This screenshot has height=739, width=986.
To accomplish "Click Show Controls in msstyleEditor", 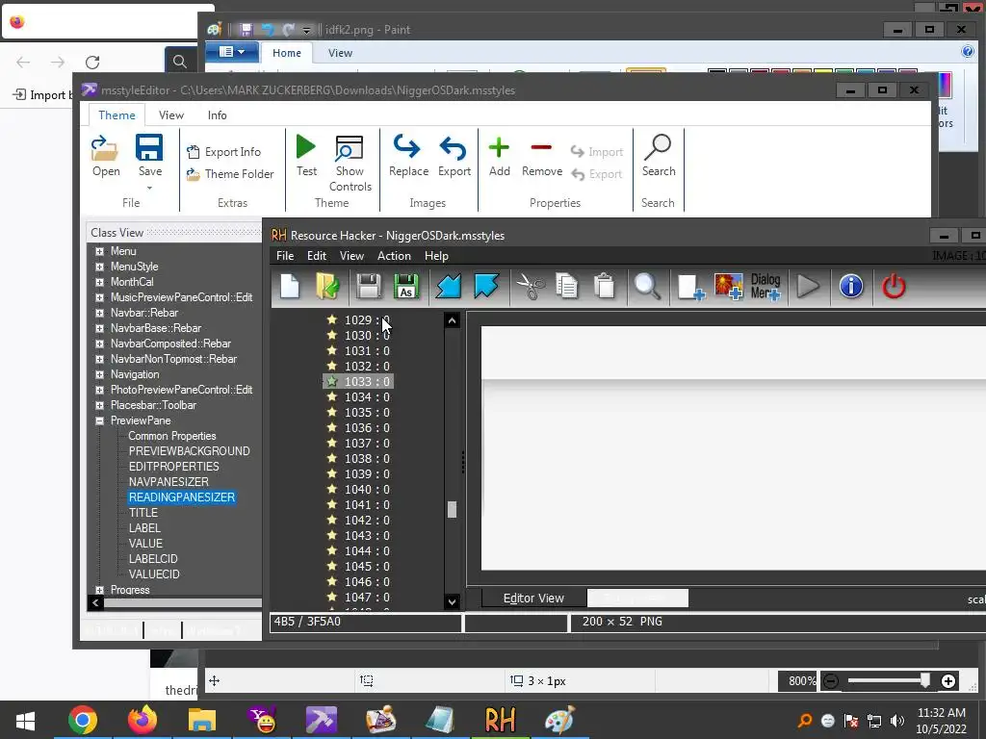I will tap(350, 164).
